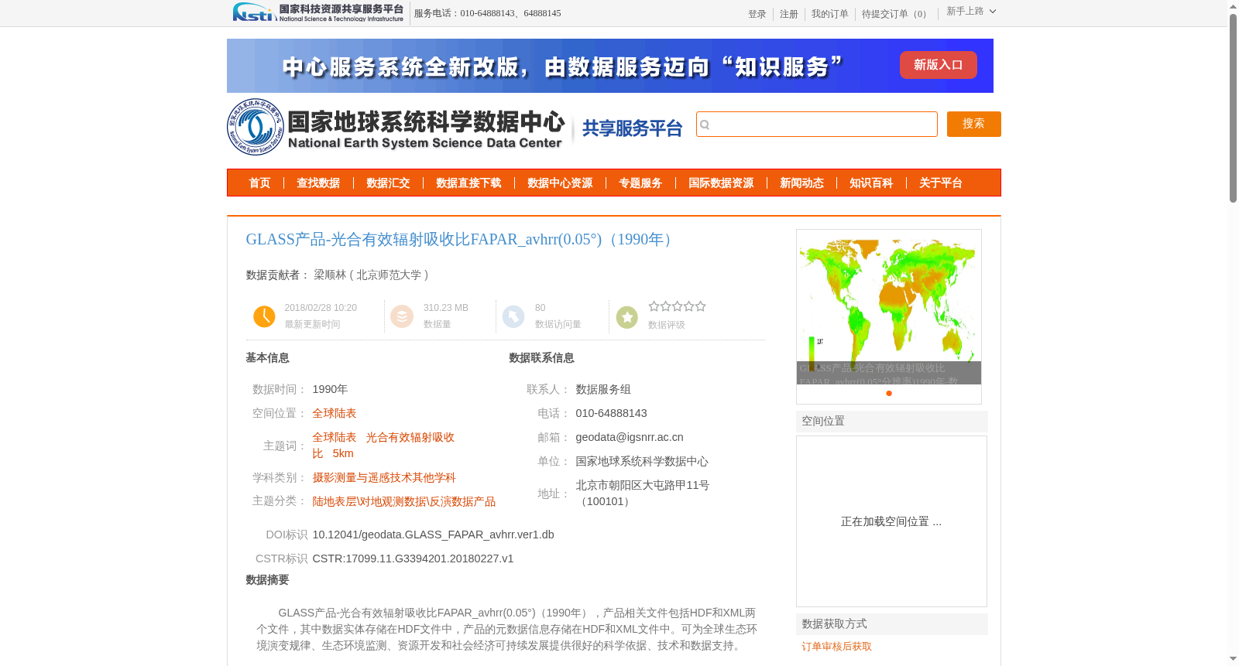Image resolution: width=1239 pixels, height=666 pixels.
Task: Click the 登录 link
Action: (757, 14)
